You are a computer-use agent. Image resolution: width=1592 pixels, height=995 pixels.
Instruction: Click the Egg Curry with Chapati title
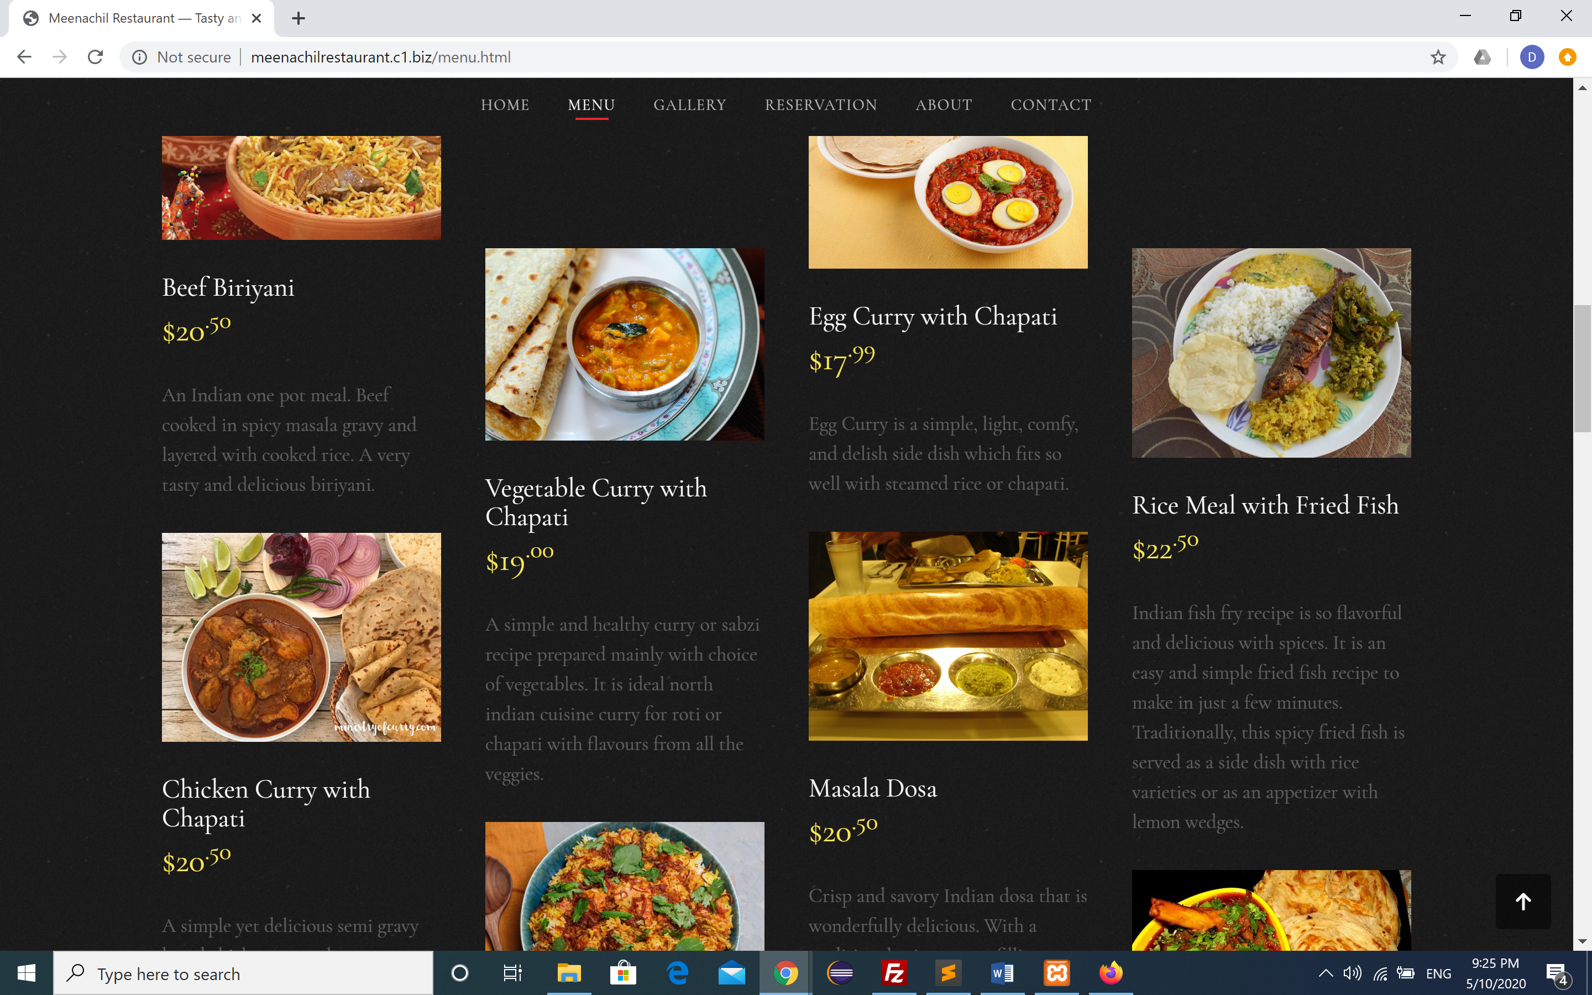(x=933, y=317)
